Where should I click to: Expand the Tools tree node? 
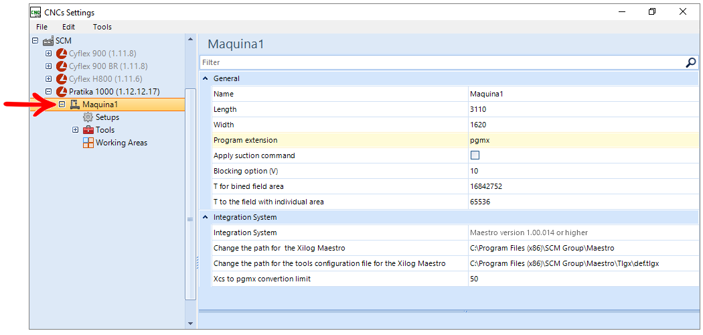(75, 130)
